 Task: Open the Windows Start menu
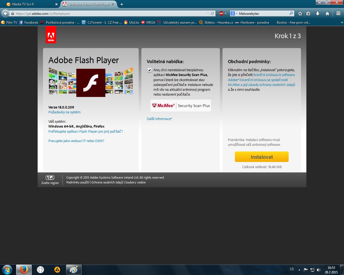7,270
